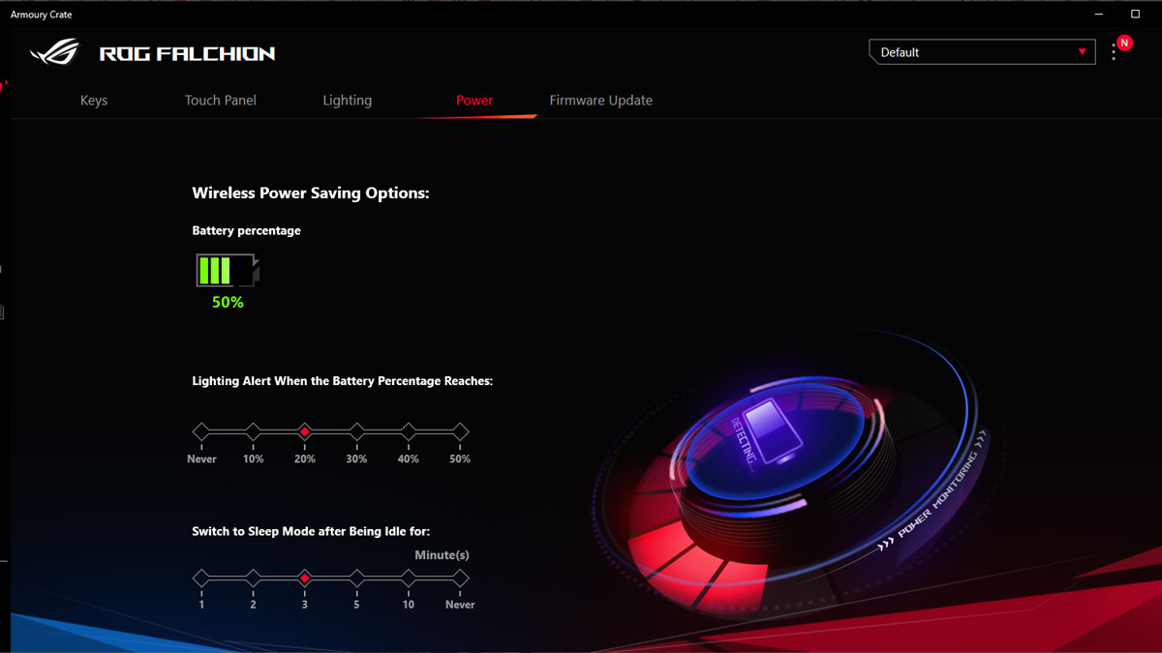Set sleep idle time to 3 minutes
Screen dimensions: 1162x653
click(304, 579)
